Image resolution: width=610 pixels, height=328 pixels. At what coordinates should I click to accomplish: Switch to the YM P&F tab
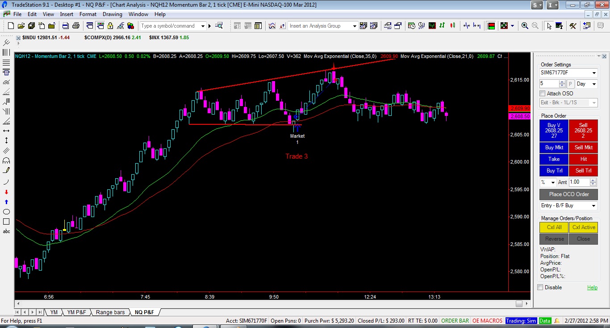(77, 312)
